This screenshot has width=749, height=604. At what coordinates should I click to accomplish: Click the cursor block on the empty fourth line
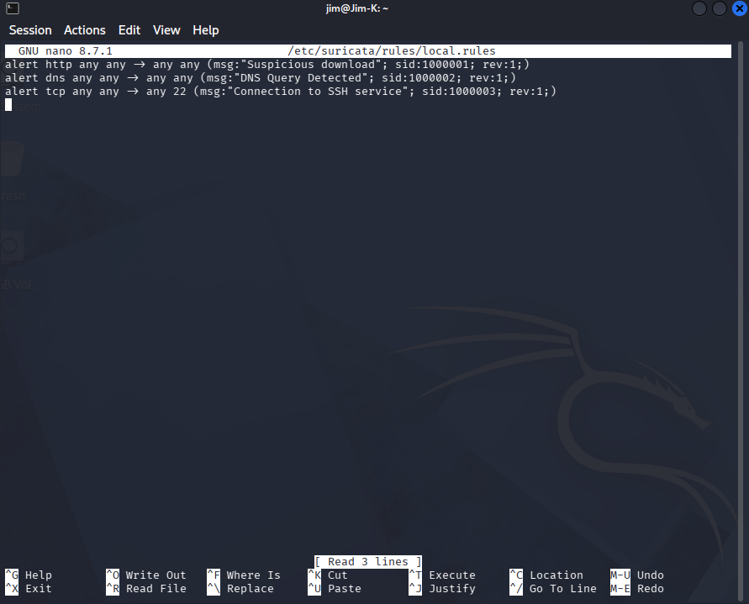8,104
